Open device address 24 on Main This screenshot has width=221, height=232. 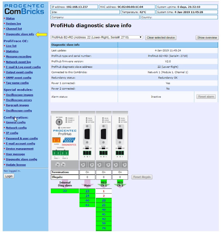point(87,196)
